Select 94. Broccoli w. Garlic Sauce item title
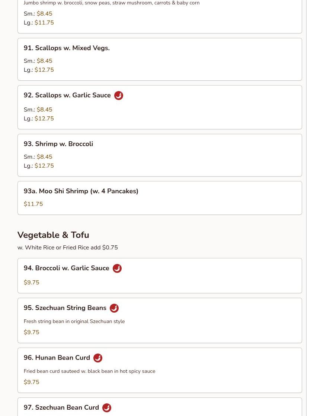Screen dimensions: 314x416 coord(66,268)
